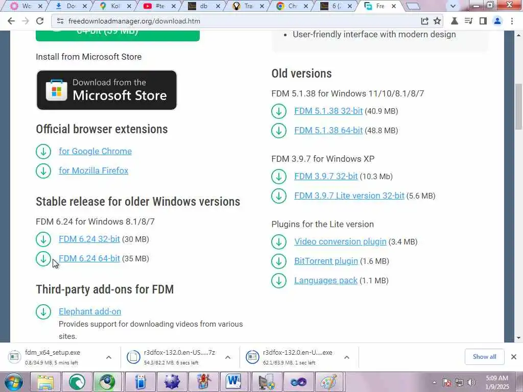Click the volume speaker icon in system tray
This screenshot has width=523, height=392.
tap(471, 382)
